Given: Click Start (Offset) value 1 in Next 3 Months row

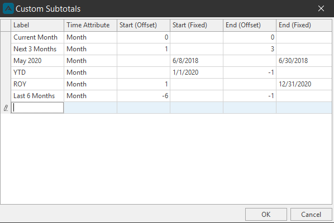Looking at the screenshot, I should (x=144, y=49).
